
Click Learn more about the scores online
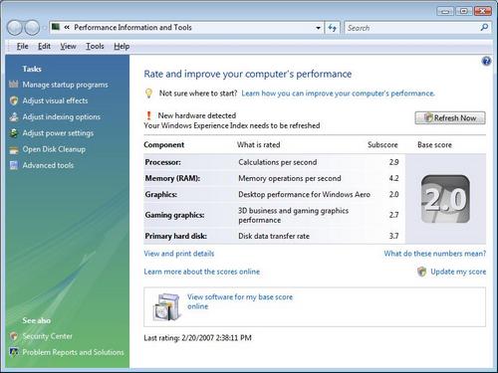click(x=202, y=272)
